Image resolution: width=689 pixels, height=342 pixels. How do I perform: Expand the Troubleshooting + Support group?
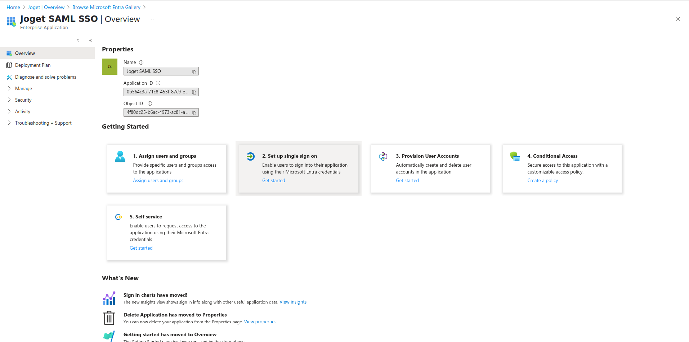(x=43, y=123)
